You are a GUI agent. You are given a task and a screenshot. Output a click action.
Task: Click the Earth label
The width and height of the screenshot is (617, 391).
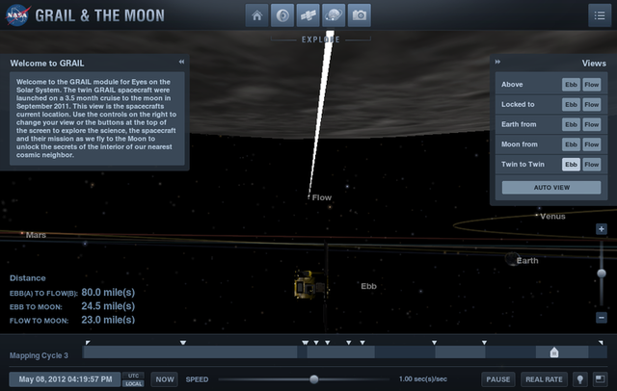click(527, 261)
